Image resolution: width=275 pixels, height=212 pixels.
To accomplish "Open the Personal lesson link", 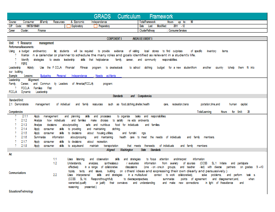I will 62,76.
